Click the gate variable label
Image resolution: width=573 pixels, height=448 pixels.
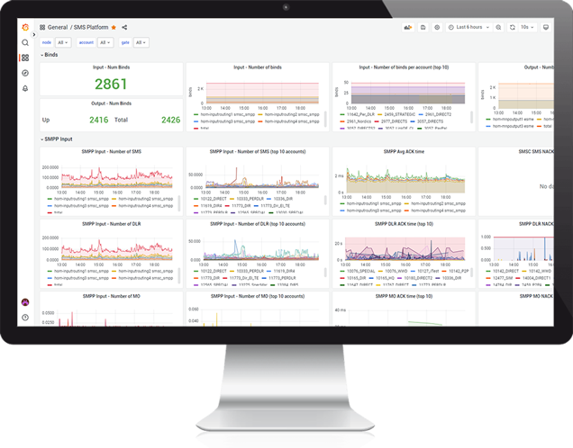click(x=125, y=42)
